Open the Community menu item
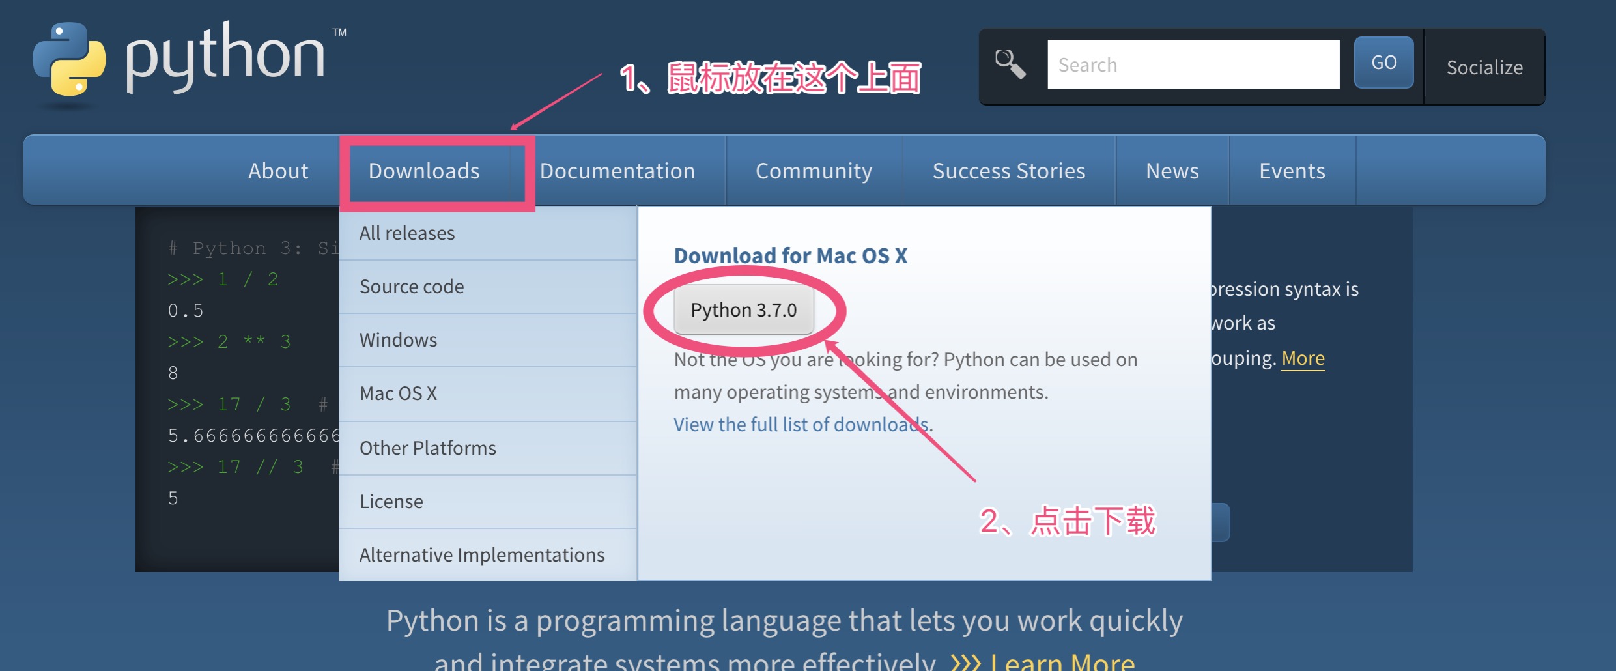1616x671 pixels. tap(814, 171)
